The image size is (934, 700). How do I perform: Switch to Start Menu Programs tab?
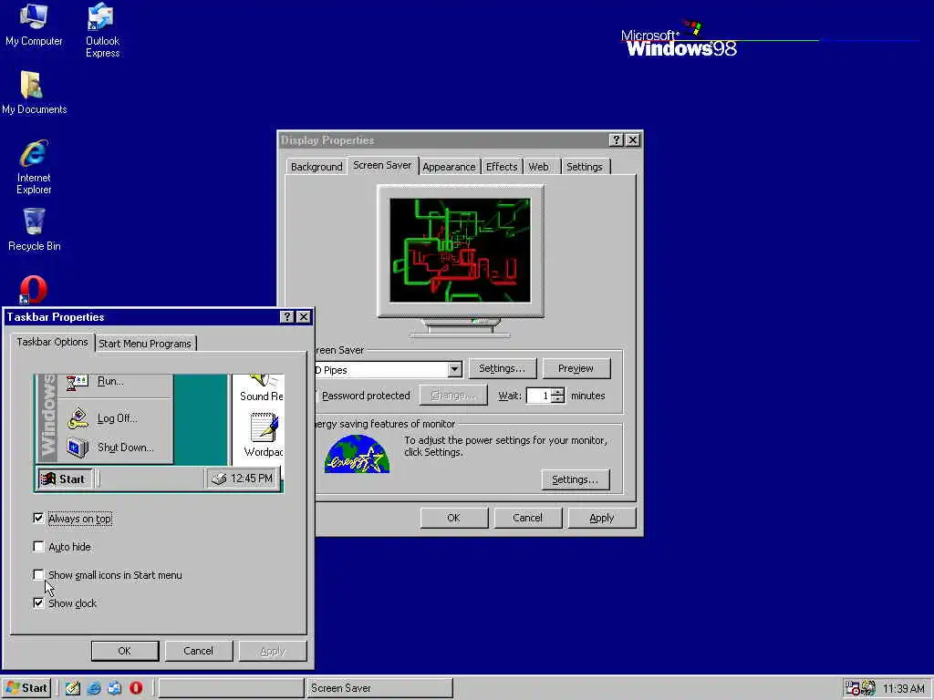(x=145, y=344)
